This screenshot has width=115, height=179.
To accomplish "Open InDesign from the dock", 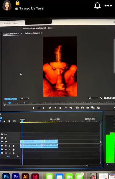I will (35, 176).
